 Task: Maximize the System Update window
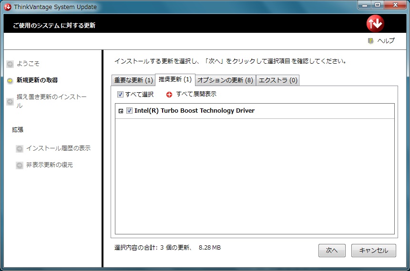(x=377, y=5)
